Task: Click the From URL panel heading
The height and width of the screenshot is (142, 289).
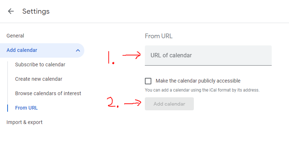Action: pos(159,36)
